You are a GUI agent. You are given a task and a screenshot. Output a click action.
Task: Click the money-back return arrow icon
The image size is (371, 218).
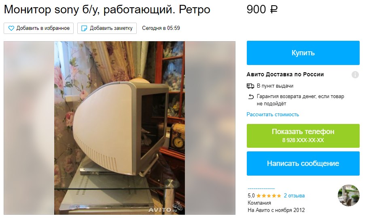[251, 96]
